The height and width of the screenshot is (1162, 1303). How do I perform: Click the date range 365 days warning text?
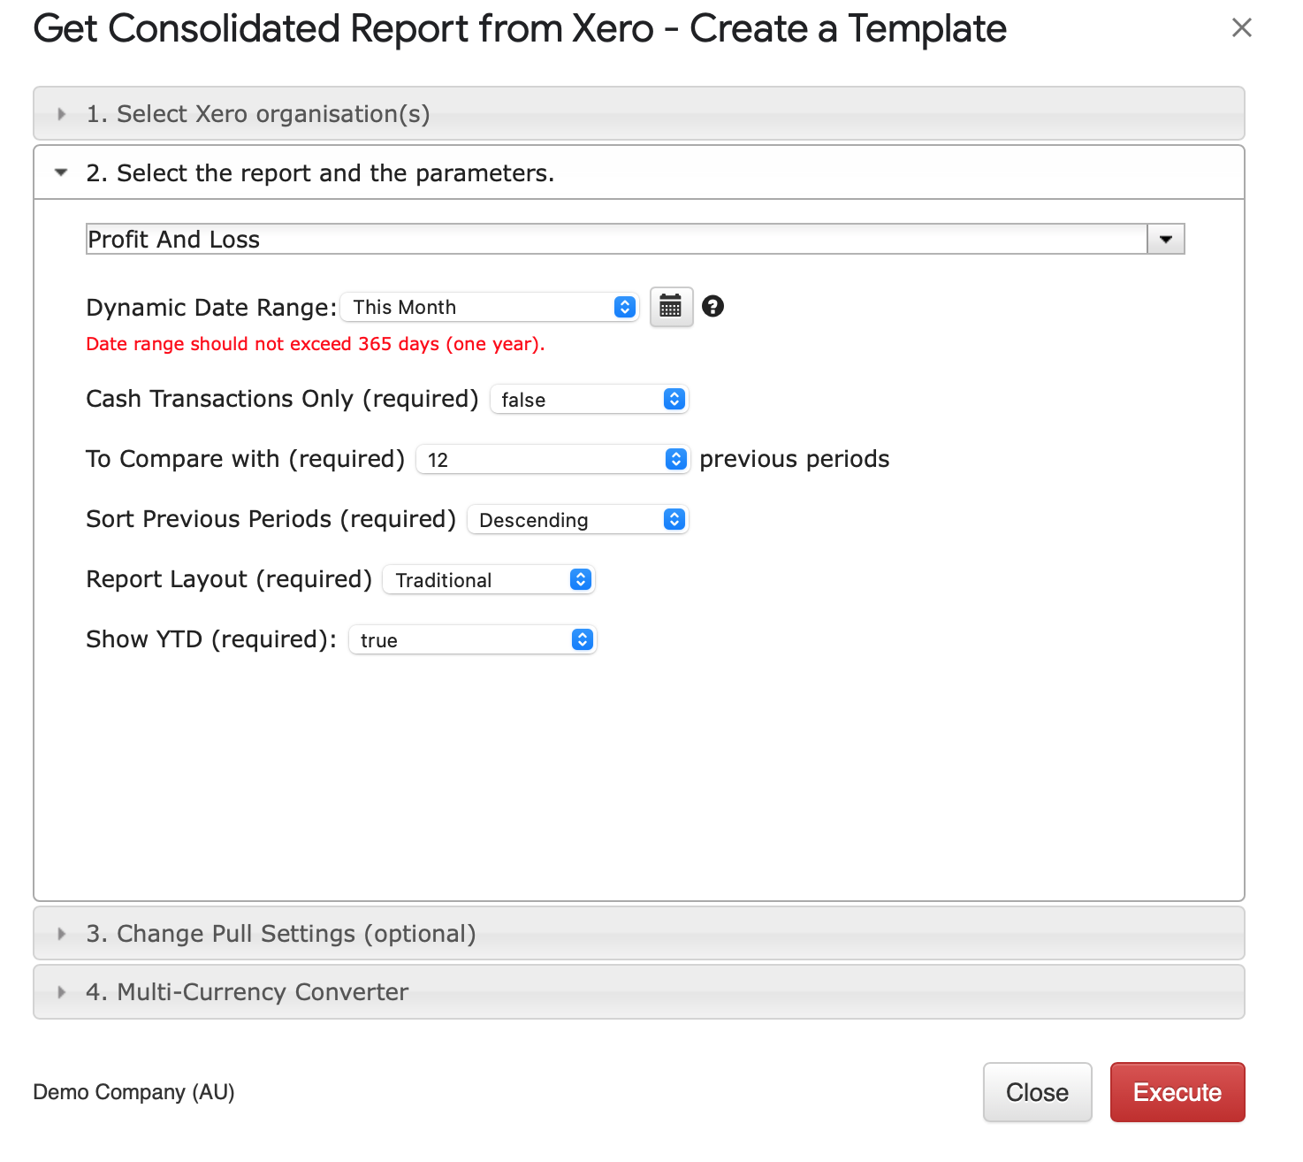point(316,344)
